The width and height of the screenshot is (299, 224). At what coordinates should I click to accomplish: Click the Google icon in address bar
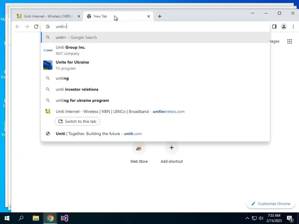[x=48, y=27]
